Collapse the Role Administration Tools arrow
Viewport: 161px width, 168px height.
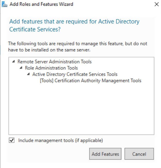coord(21,68)
